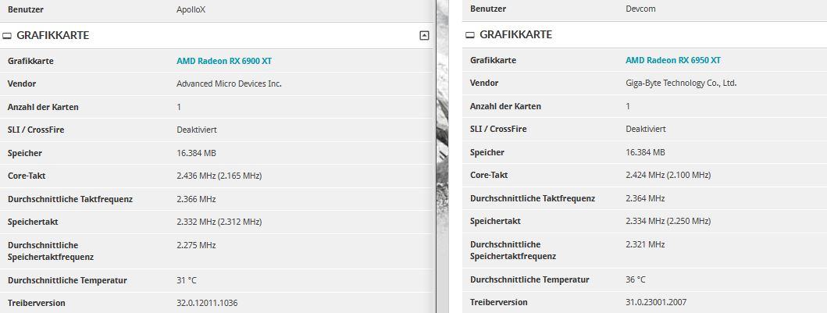Click the left GRAFIKKARTE section heading

click(52, 35)
